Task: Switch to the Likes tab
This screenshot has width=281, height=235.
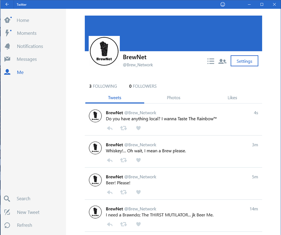Action: tap(232, 98)
